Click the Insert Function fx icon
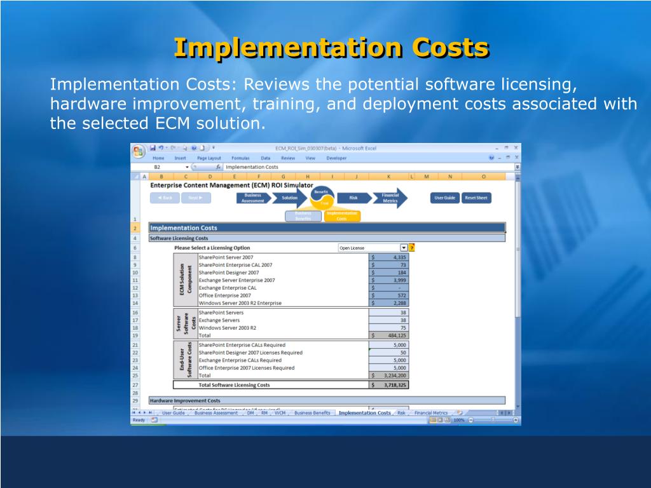The image size is (651, 488). click(x=219, y=167)
